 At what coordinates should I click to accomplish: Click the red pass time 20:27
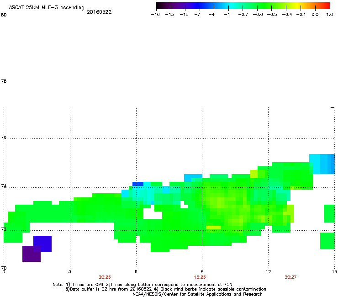click(290, 277)
